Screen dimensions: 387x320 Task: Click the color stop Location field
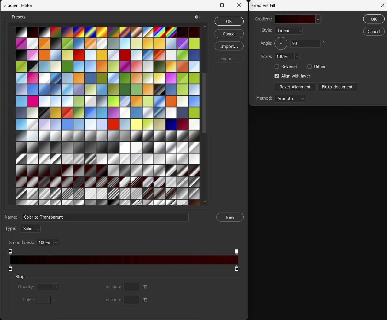[x=132, y=300]
